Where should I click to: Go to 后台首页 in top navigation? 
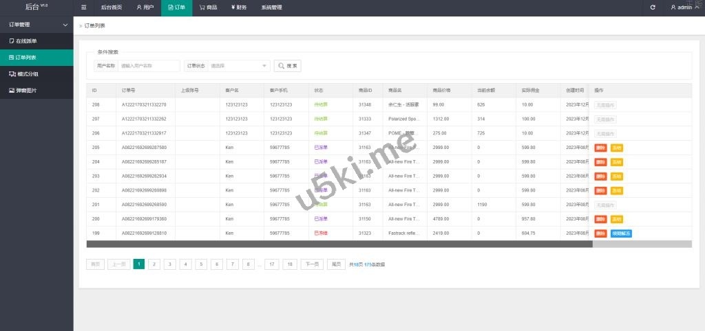111,8
